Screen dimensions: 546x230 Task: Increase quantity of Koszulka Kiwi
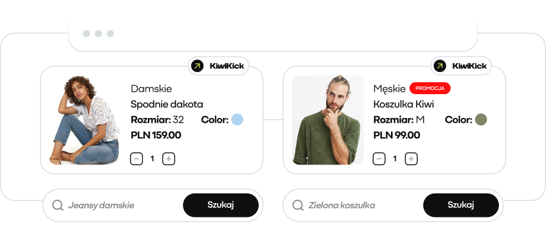tap(411, 159)
